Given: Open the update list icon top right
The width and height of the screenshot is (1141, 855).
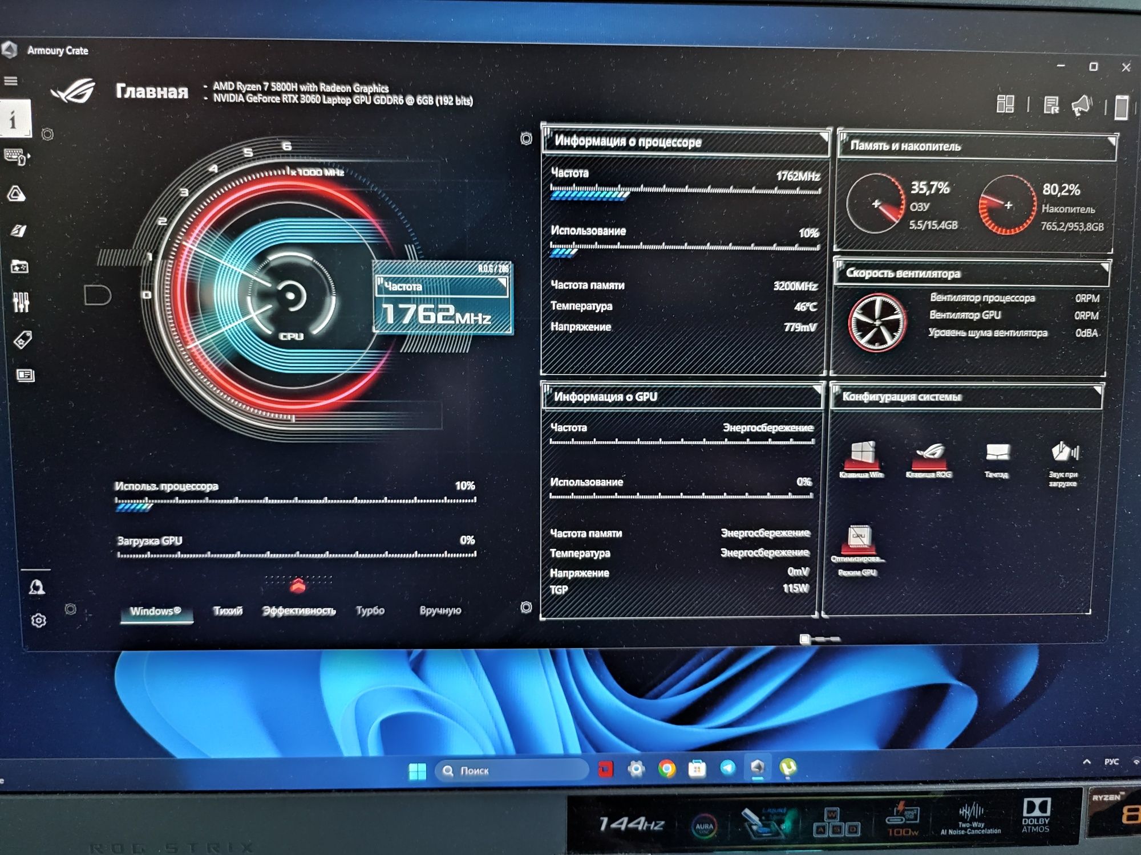Looking at the screenshot, I should point(1051,105).
